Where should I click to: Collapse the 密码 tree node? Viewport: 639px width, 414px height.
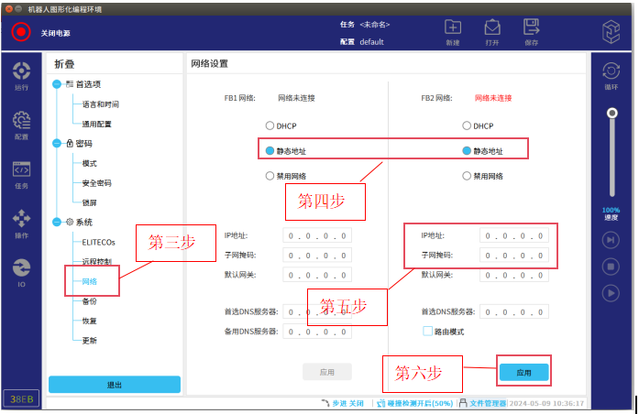coord(57,144)
